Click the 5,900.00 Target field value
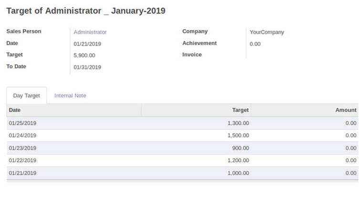363x203 pixels. (x=84, y=55)
